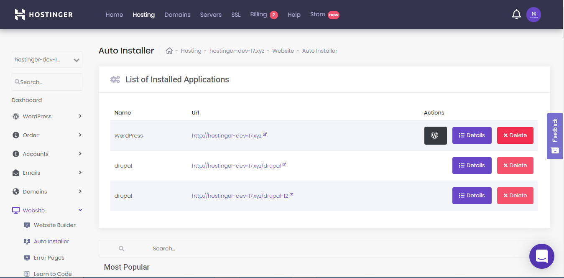Click external link icon next to hostinger-dev-17.xyz URL
Image resolution: width=564 pixels, height=278 pixels.
pos(265,135)
